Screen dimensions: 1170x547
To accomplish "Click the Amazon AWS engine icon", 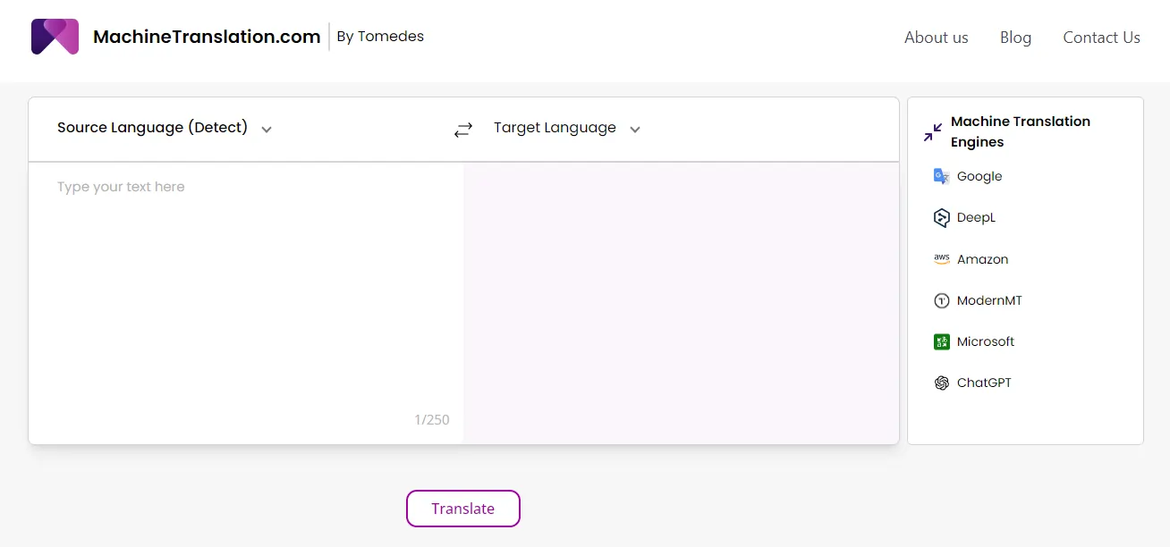I will click(x=941, y=258).
